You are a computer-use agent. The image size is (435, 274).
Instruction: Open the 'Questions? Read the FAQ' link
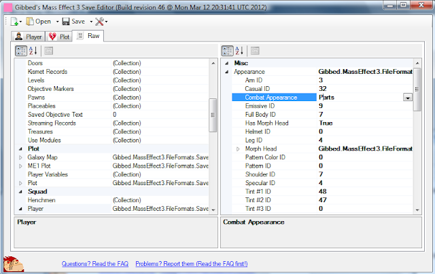click(95, 264)
